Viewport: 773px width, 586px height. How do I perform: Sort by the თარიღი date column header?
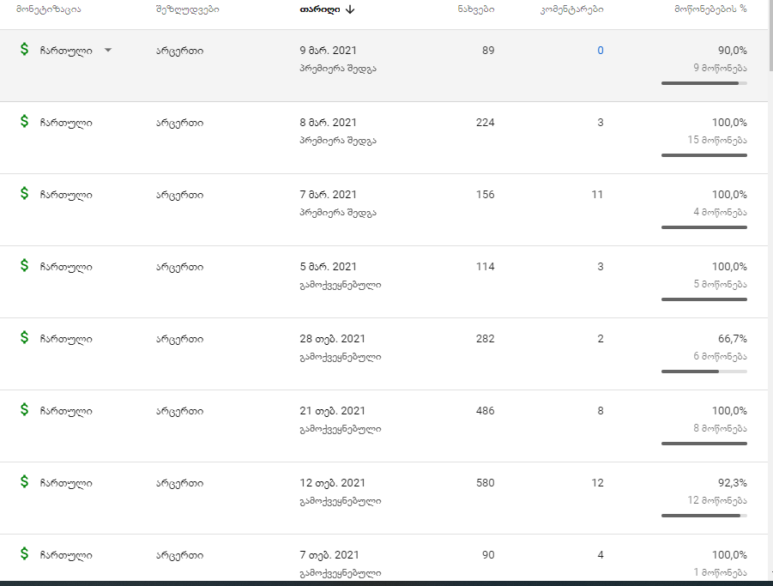319,9
